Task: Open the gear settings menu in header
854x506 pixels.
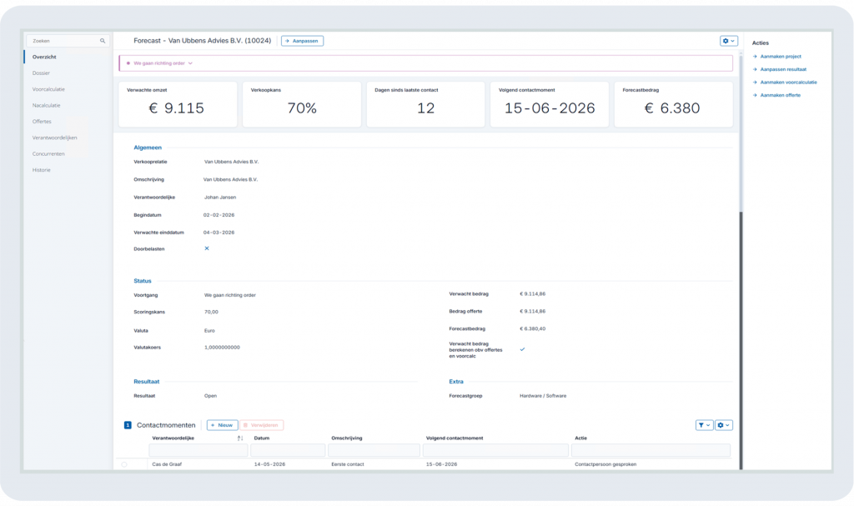Action: tap(728, 41)
